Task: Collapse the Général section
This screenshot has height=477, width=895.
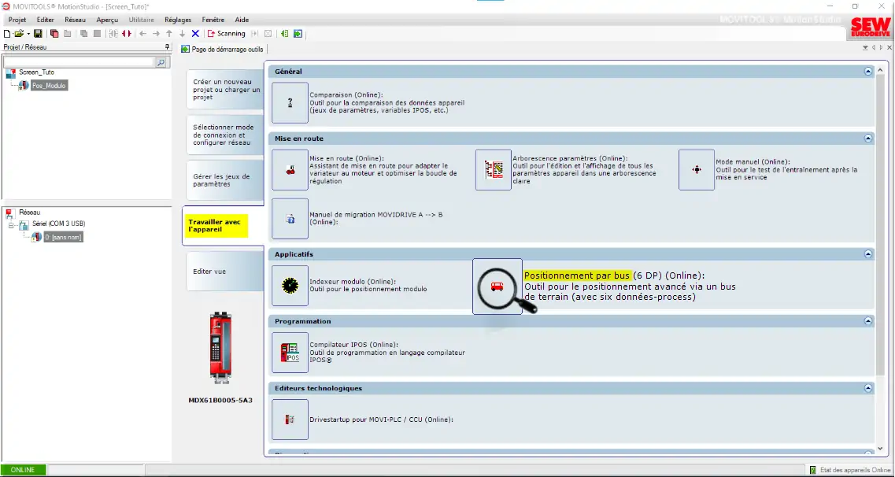Action: 868,72
